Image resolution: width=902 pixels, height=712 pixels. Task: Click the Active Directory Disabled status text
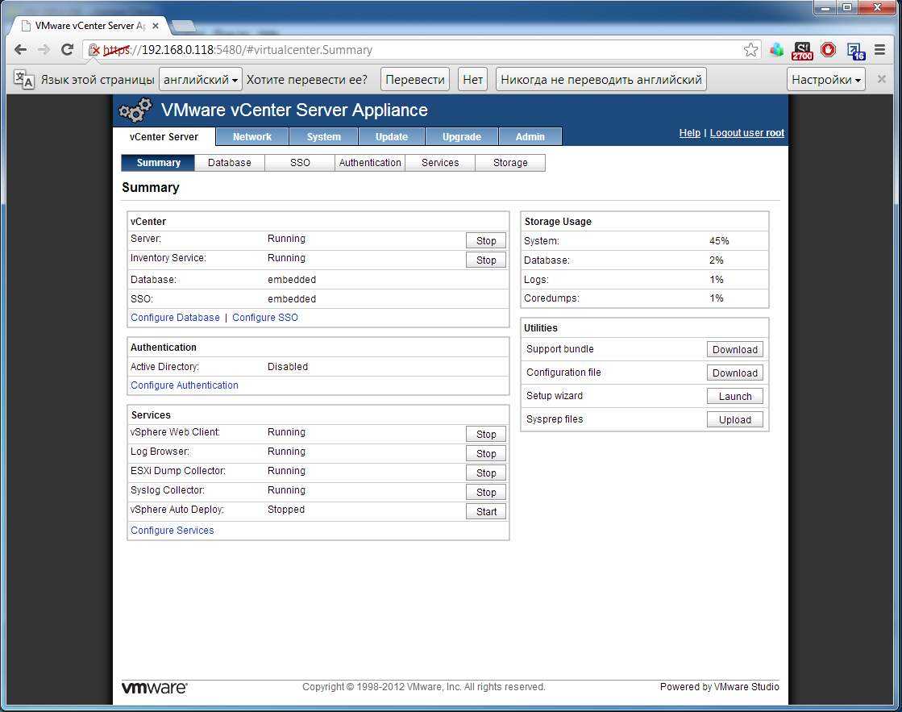click(x=288, y=367)
